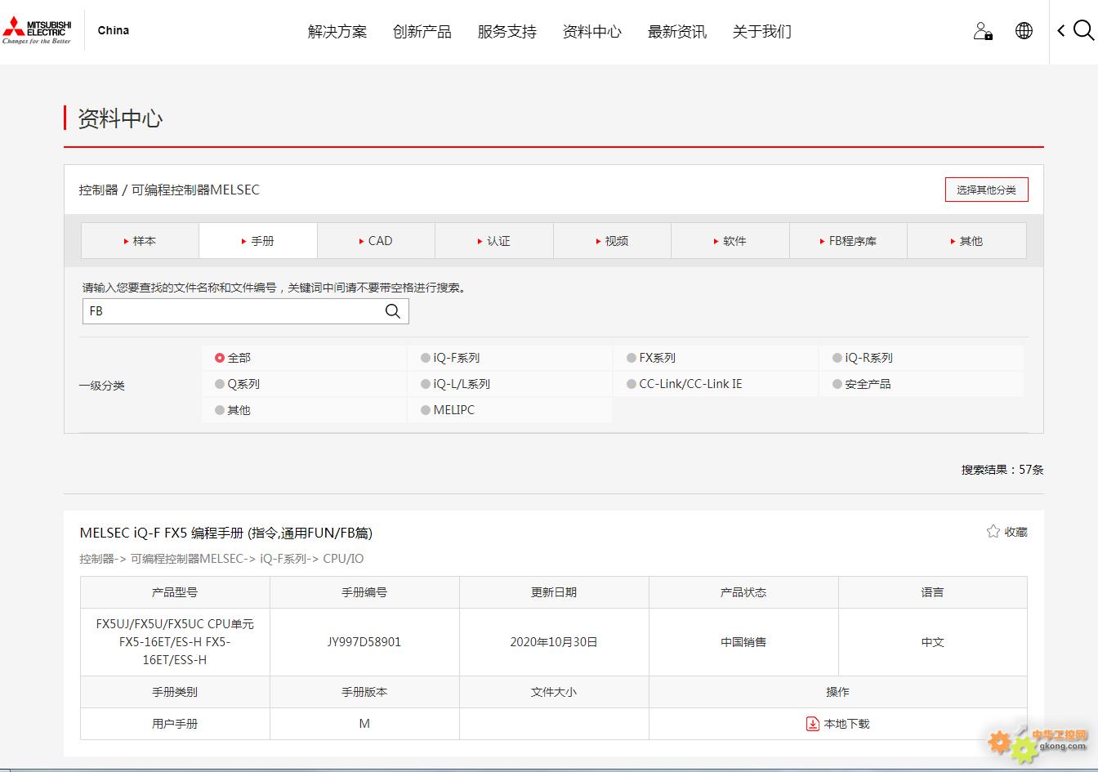
Task: Switch to the 软件 tab
Action: point(730,241)
